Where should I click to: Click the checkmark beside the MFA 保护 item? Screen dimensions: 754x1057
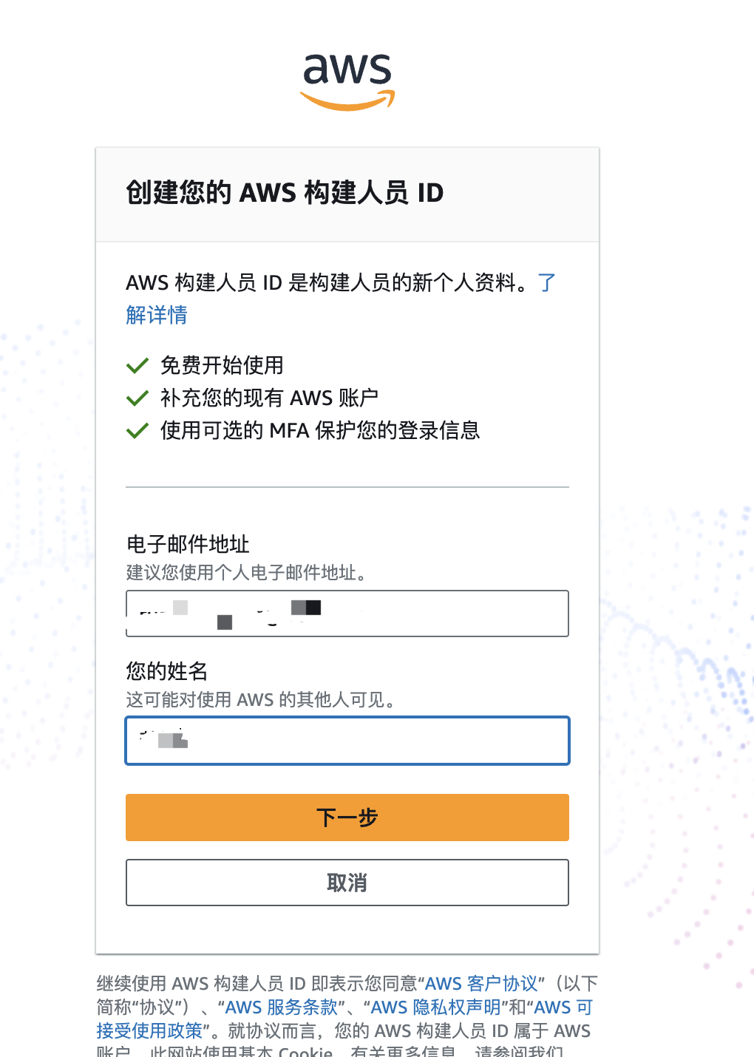(137, 430)
